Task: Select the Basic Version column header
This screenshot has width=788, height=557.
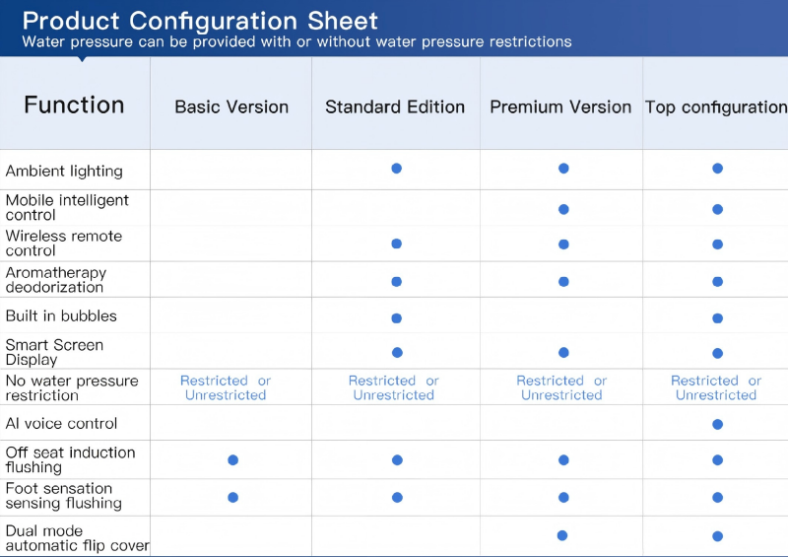Action: point(231,106)
